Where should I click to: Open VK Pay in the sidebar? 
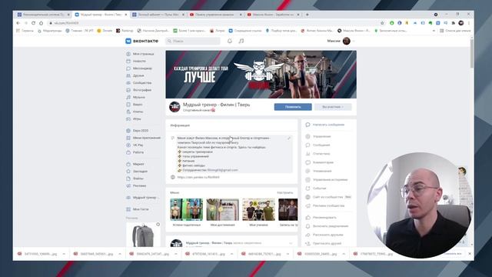tap(135, 145)
